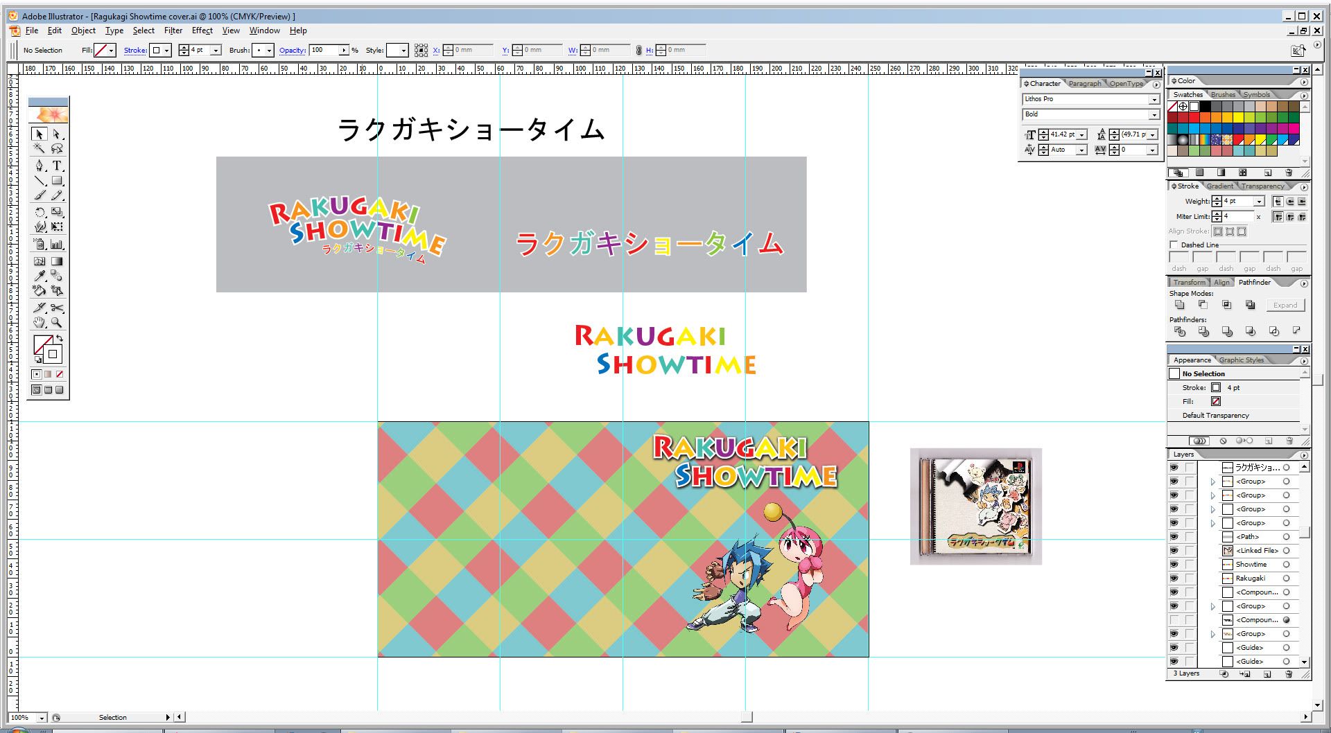The height and width of the screenshot is (733, 1331).
Task: Toggle visibility of the Showtime layer item
Action: pyautogui.click(x=1174, y=565)
